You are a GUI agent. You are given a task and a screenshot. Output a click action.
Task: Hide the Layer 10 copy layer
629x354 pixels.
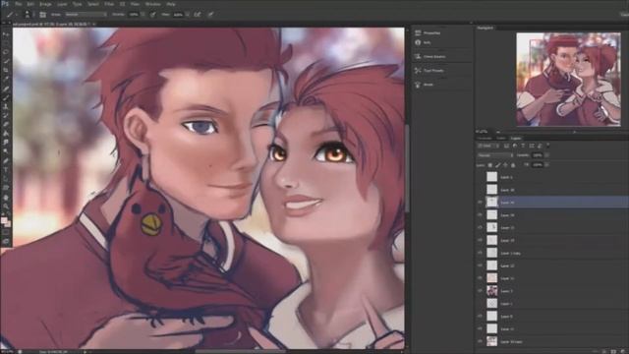pyautogui.click(x=480, y=341)
